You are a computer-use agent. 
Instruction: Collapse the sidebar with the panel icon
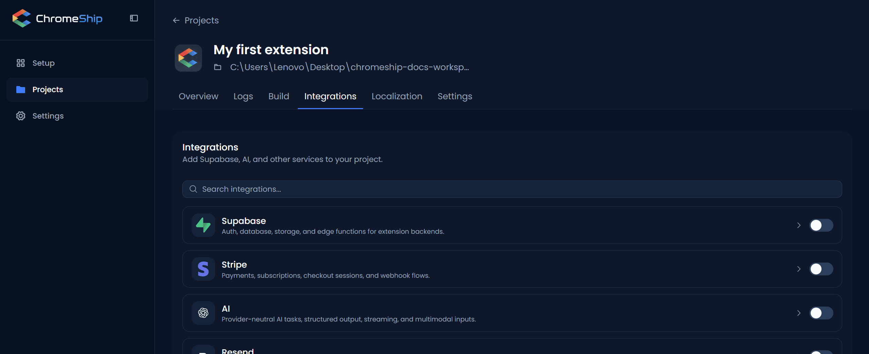pyautogui.click(x=134, y=18)
